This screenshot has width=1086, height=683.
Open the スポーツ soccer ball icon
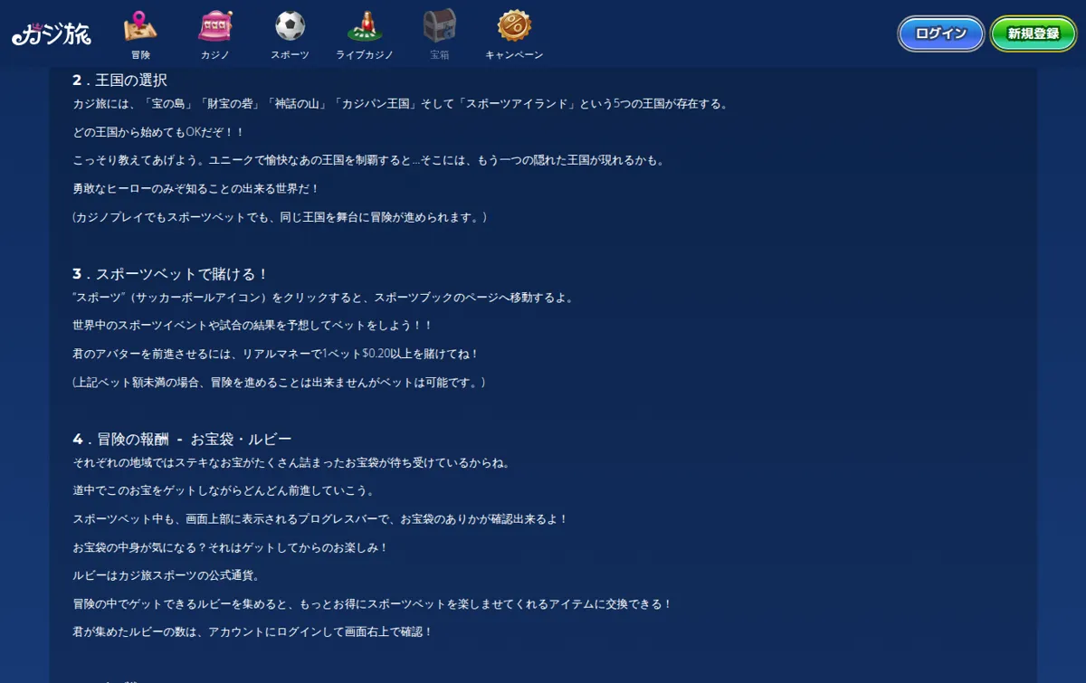pyautogui.click(x=290, y=25)
